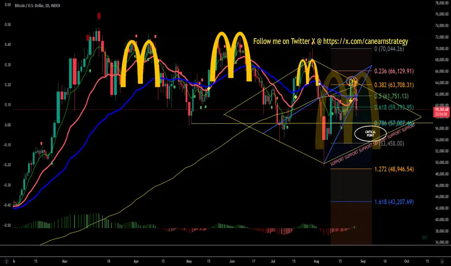
Task: Click the 44,000.00 price scale label
Action: click(x=442, y=197)
